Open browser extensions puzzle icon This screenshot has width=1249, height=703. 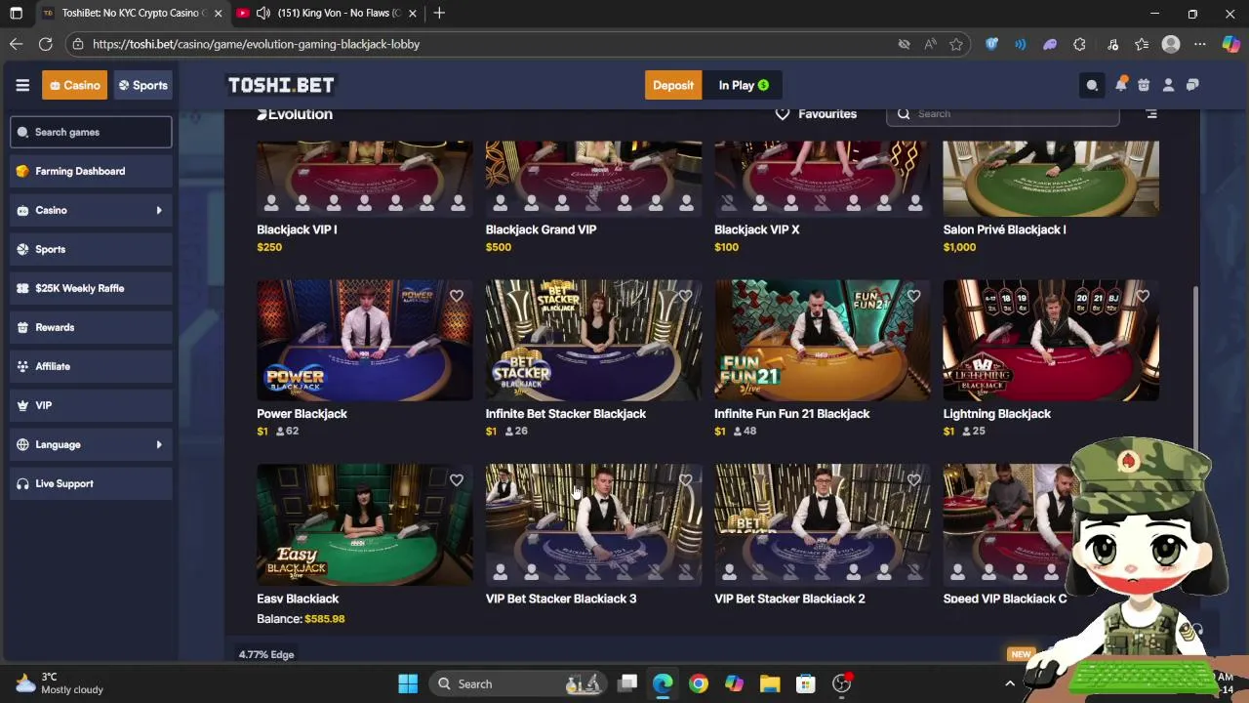[x=1079, y=44]
